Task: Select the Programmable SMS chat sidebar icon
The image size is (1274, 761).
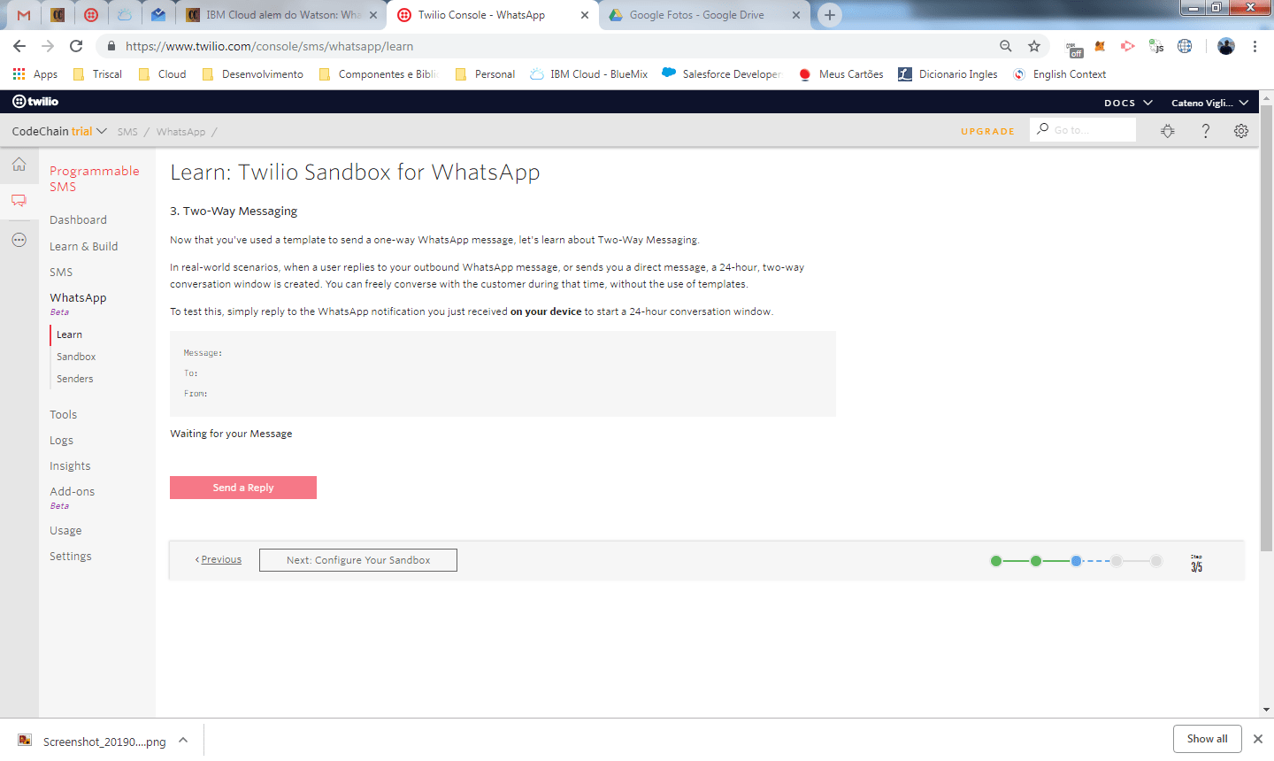Action: pyautogui.click(x=19, y=201)
